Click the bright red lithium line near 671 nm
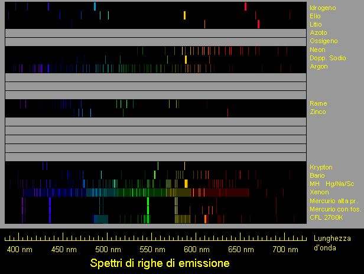The height and width of the screenshot is (274, 364). tap(258, 24)
